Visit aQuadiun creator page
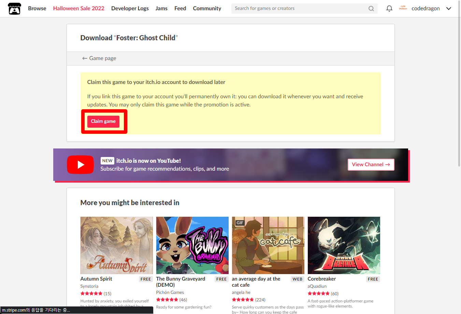Viewport: 461px width, 314px height. click(x=317, y=286)
